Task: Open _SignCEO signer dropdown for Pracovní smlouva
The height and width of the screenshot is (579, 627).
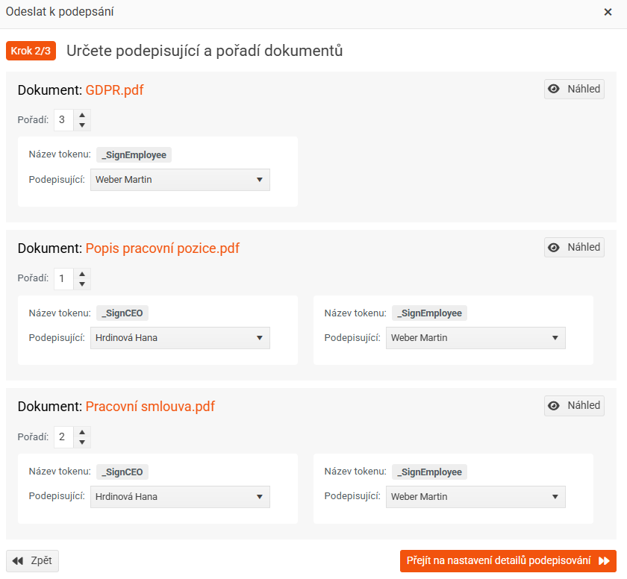Action: tap(180, 496)
